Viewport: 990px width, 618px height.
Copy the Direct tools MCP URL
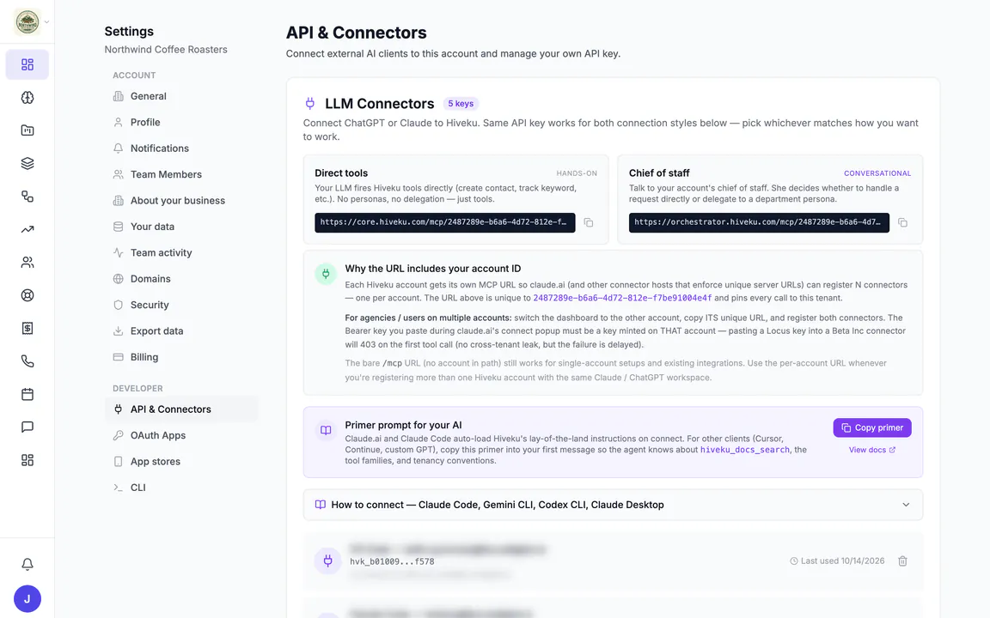click(589, 222)
